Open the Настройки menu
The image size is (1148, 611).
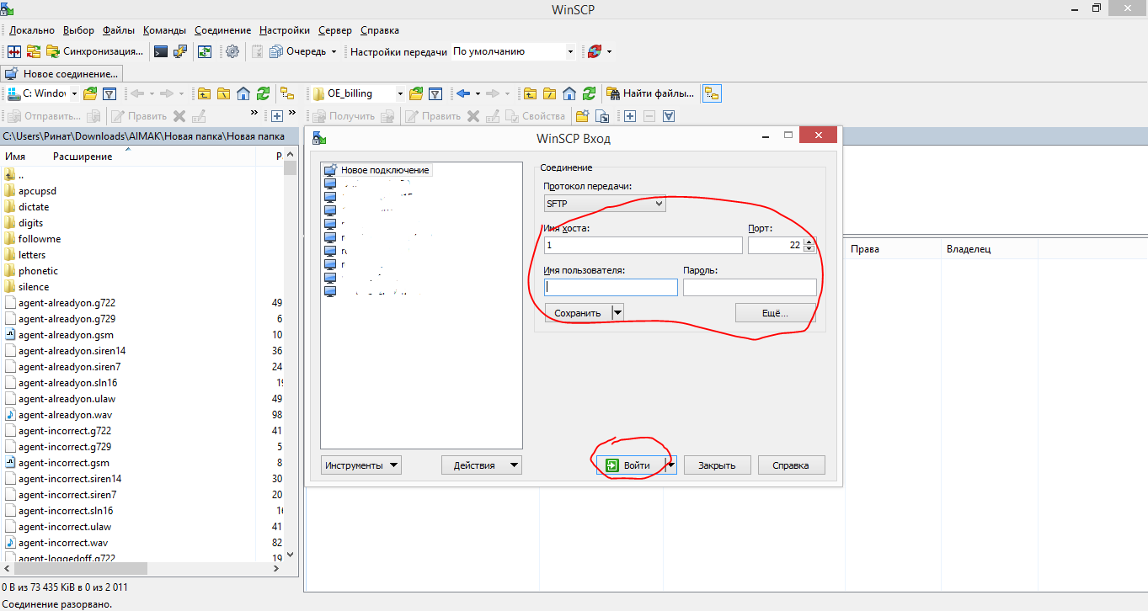pyautogui.click(x=285, y=30)
